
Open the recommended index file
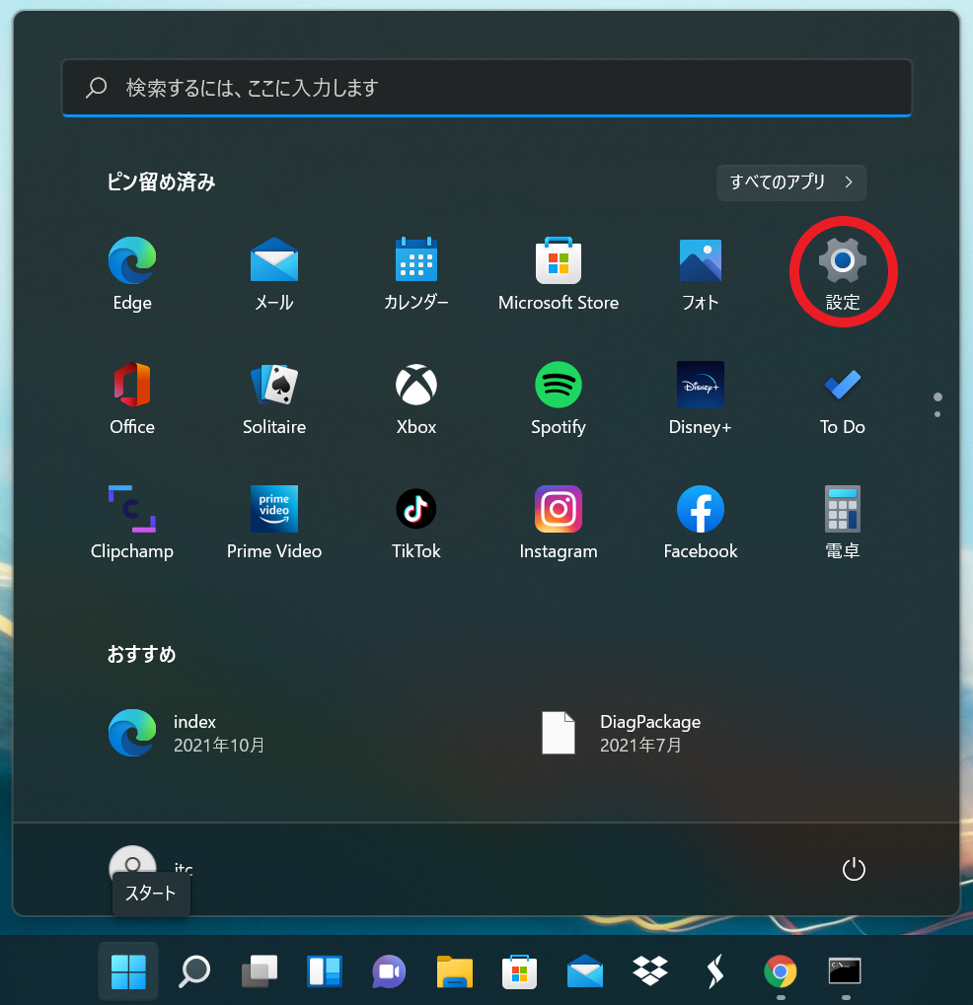187,733
